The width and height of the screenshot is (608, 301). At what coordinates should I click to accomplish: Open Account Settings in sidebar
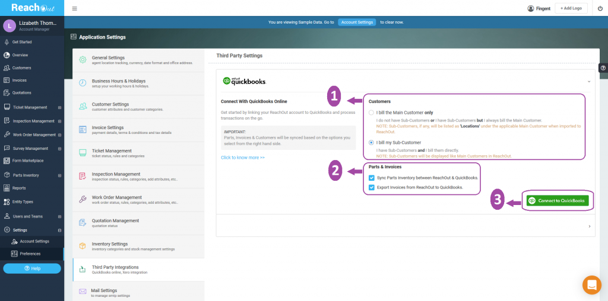click(x=32, y=241)
